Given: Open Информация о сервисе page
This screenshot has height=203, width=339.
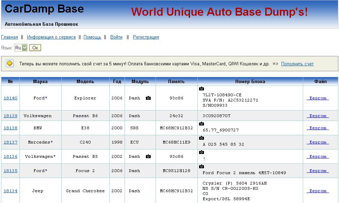Looking at the screenshot, I should coord(52,37).
